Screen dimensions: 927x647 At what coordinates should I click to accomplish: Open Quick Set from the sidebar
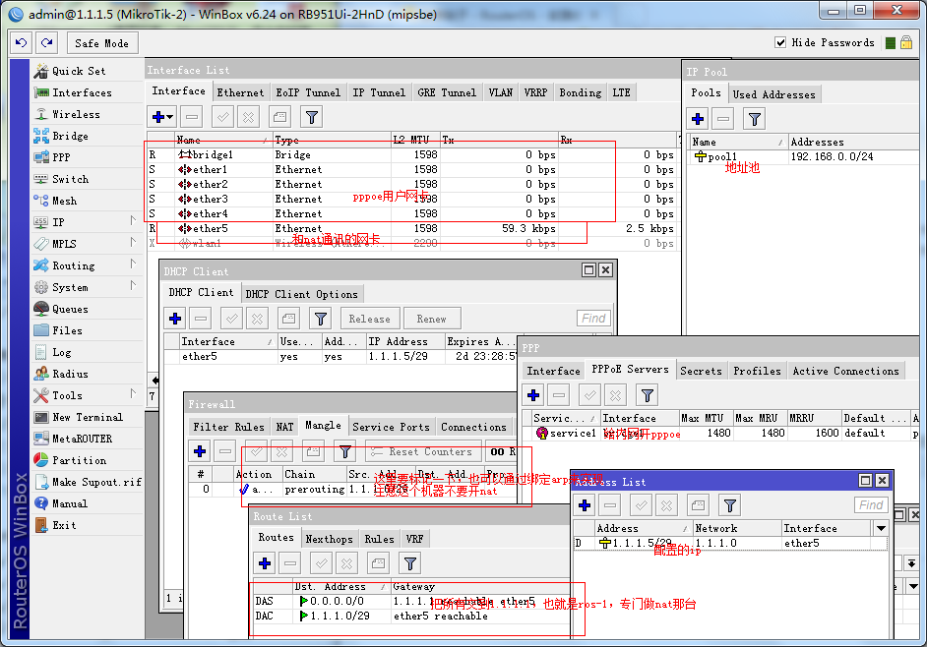80,71
